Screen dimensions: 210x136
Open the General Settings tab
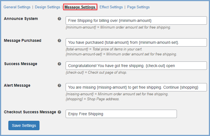17,7
